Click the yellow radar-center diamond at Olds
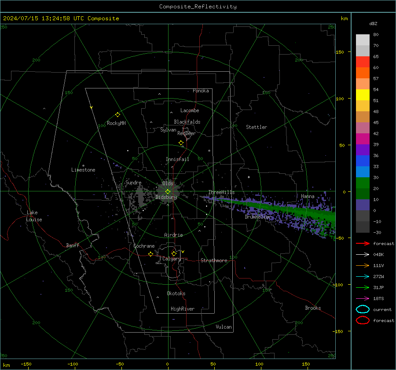The height and width of the screenshot is (370, 396). [168, 191]
